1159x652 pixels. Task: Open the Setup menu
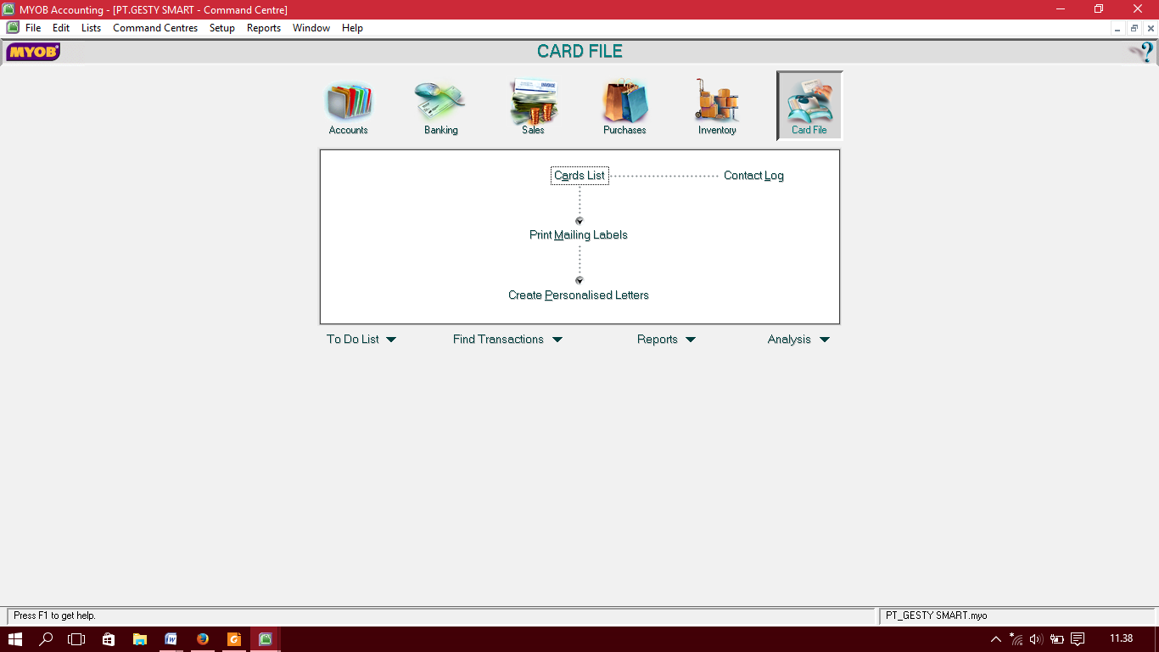[222, 28]
